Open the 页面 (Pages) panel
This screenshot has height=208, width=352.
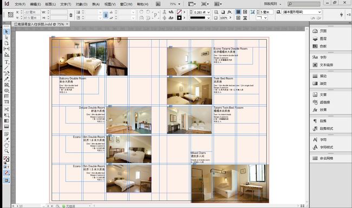tap(320, 31)
